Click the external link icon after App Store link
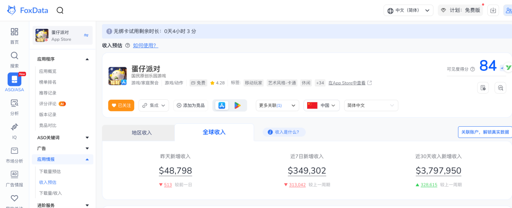The height and width of the screenshot is (208, 512). click(370, 83)
